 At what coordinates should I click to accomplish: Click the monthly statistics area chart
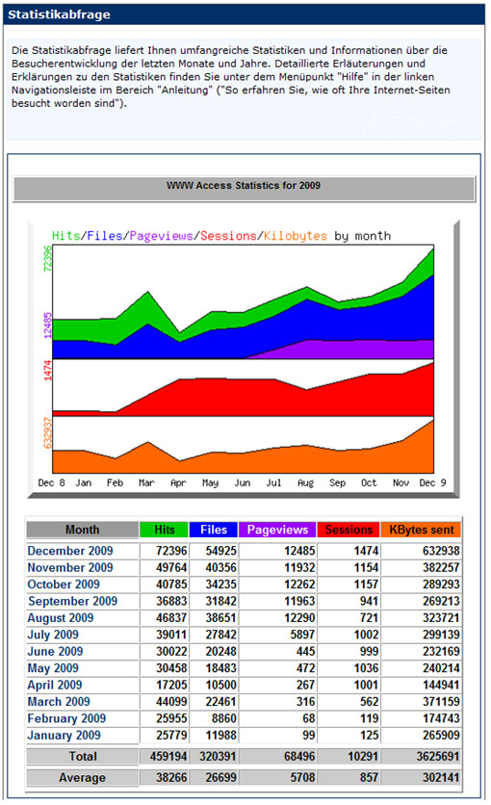(244, 359)
